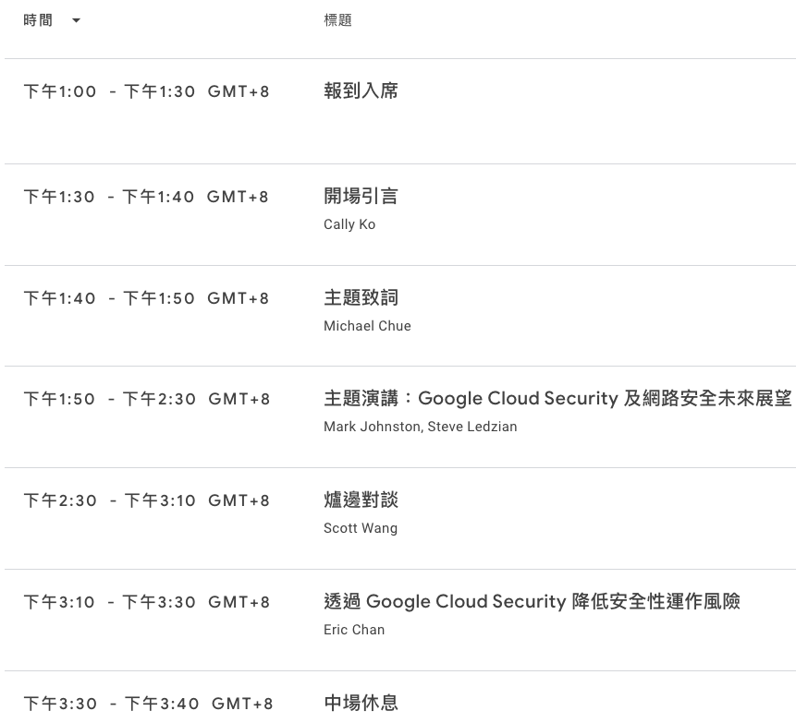The width and height of the screenshot is (796, 723).
Task: Click the 標題 column header
Action: (x=337, y=20)
